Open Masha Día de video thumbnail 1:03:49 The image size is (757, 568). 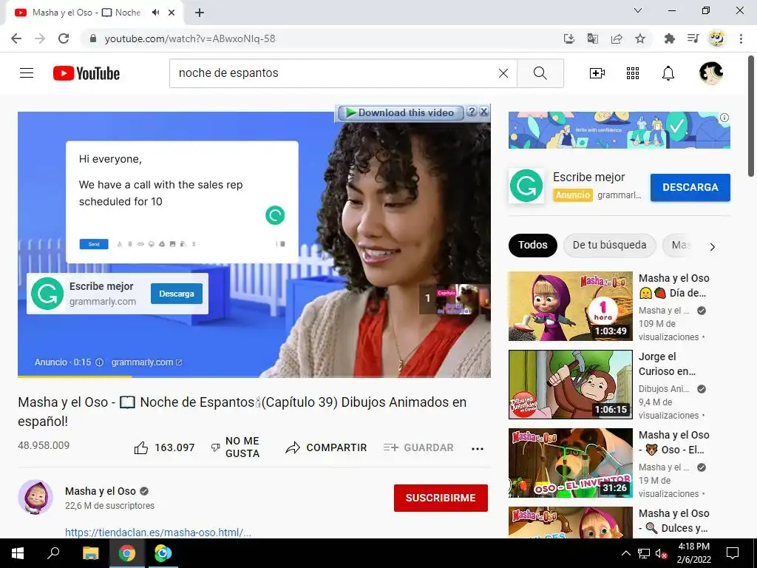pyautogui.click(x=570, y=306)
